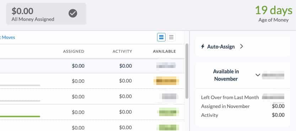Click the first green available amount pill
Screen dimensions: 296x131
[x=168, y=112]
